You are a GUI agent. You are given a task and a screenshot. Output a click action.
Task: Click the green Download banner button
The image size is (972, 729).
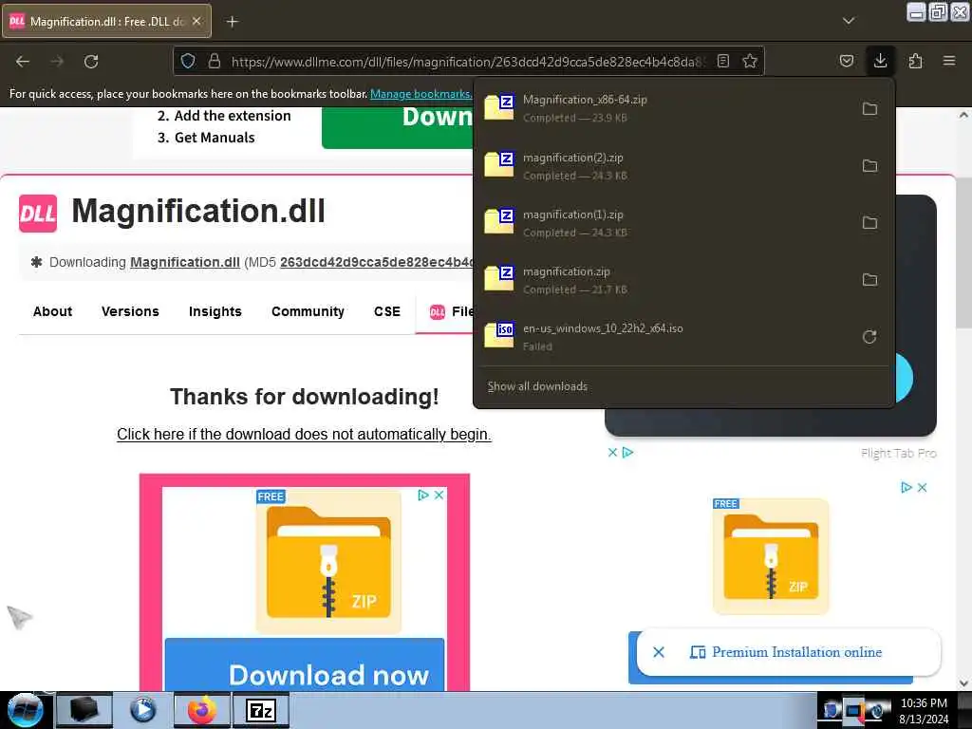(398, 127)
